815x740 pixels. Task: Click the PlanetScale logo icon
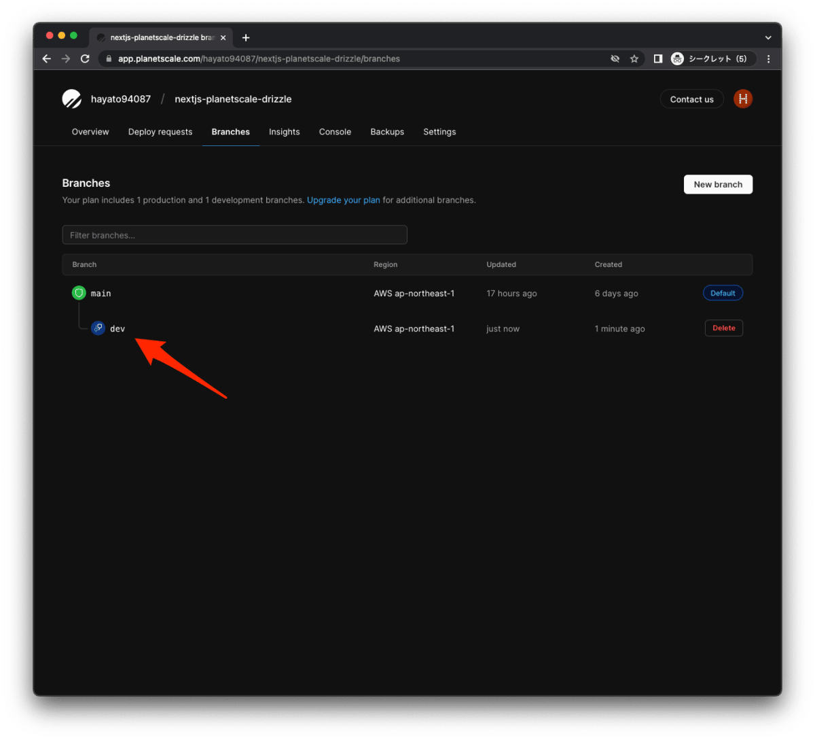coord(72,99)
